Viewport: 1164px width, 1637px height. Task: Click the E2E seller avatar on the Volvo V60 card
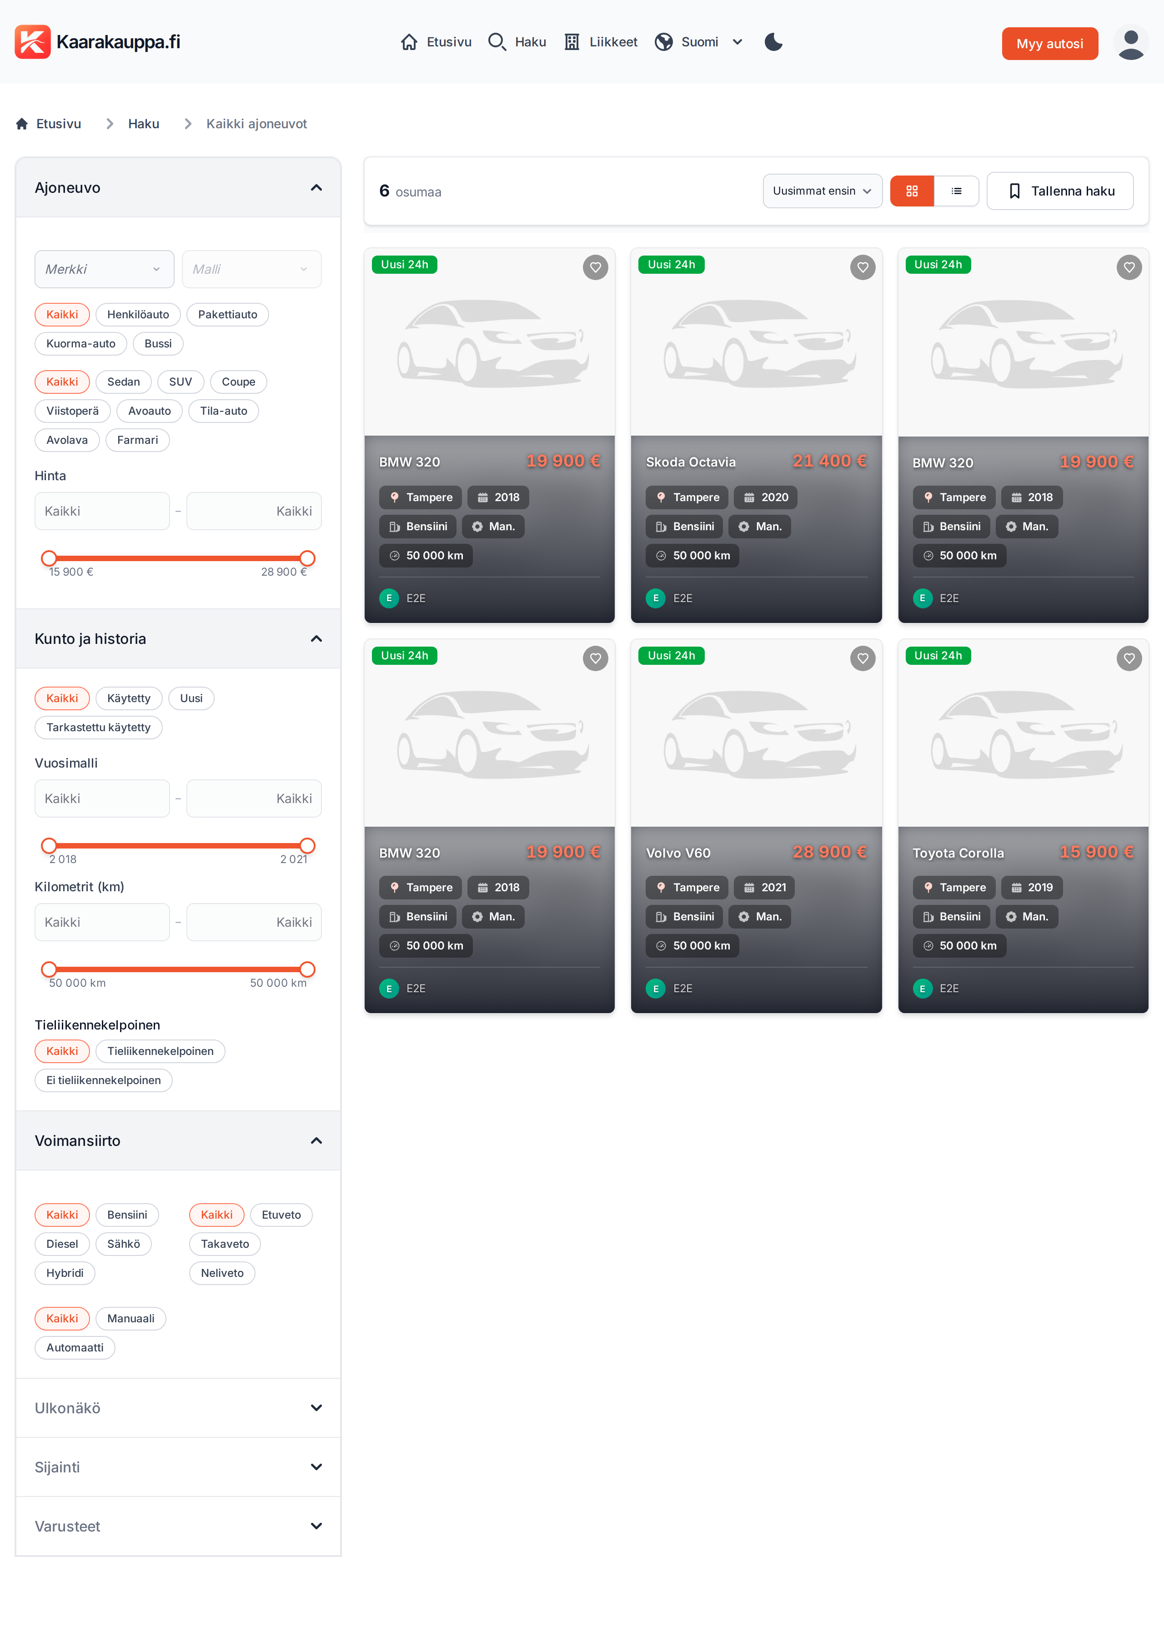655,989
